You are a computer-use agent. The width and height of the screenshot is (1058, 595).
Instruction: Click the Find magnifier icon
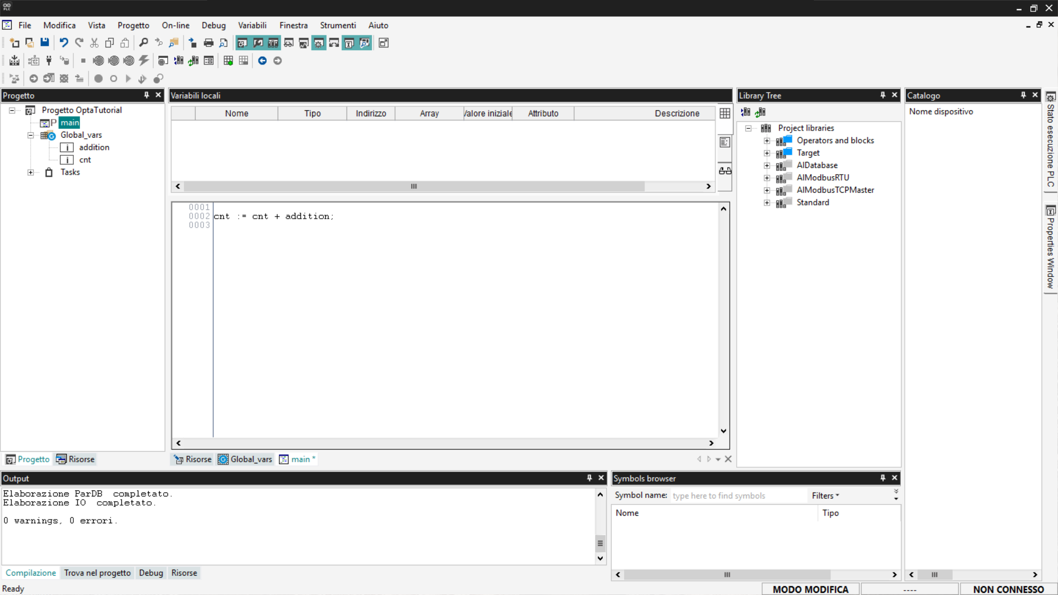tap(143, 43)
